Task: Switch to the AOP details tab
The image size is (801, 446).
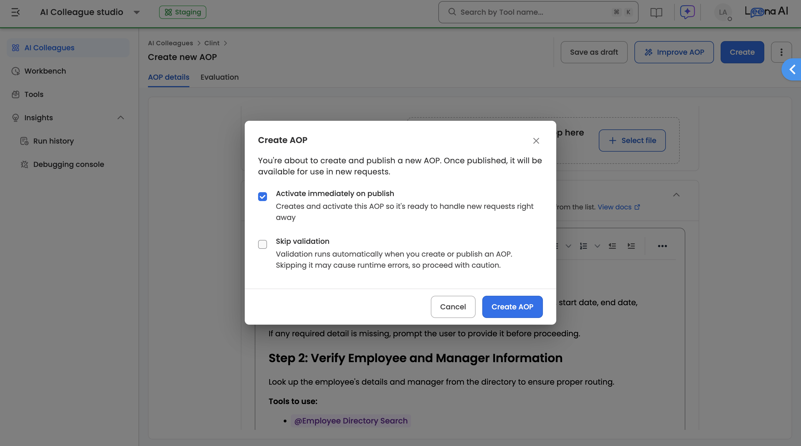Action: tap(169, 77)
